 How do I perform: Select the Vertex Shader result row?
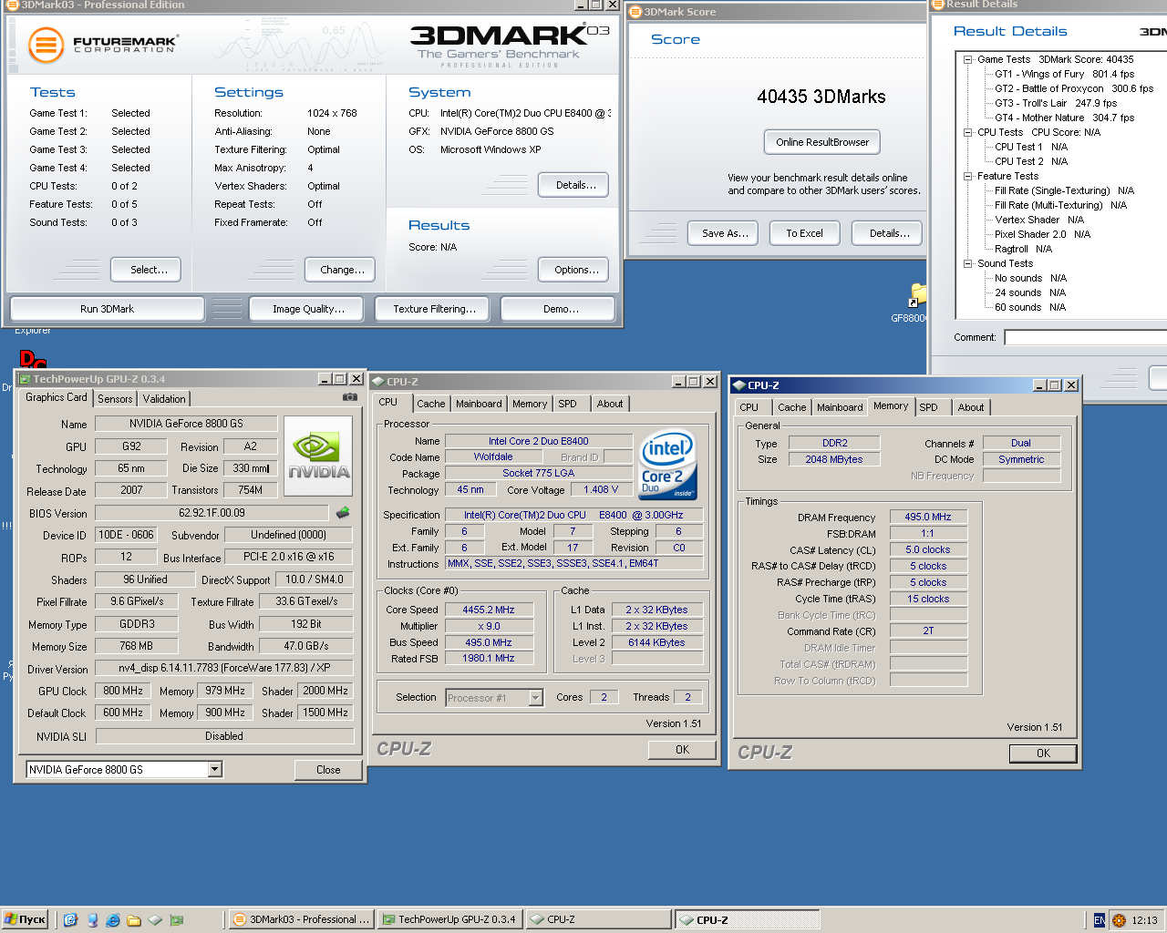point(1039,220)
